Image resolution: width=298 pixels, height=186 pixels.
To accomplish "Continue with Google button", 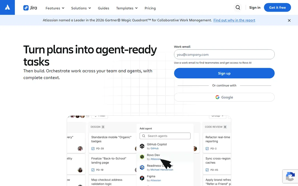I will coord(224,97).
